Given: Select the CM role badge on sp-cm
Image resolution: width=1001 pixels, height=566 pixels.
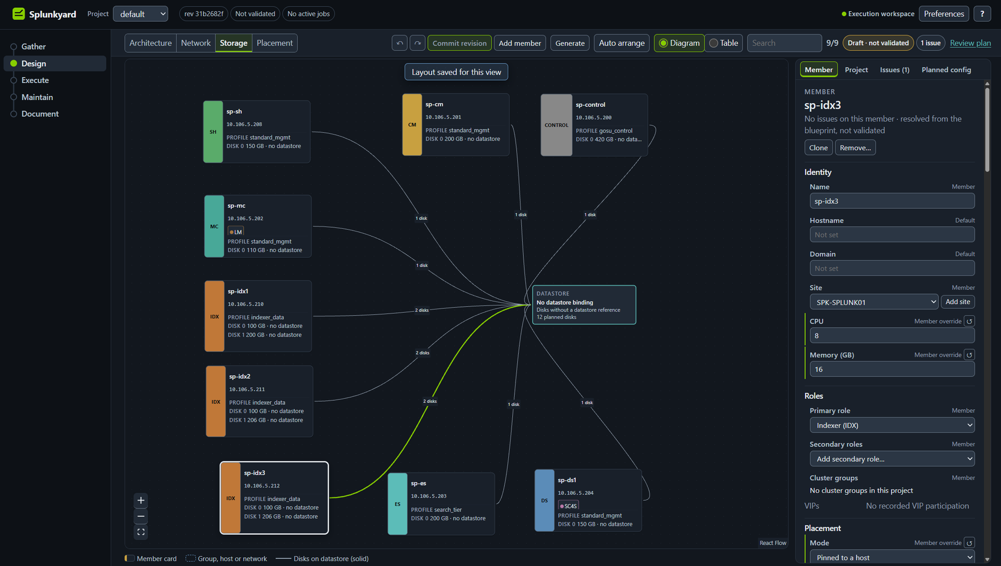Looking at the screenshot, I should point(412,125).
